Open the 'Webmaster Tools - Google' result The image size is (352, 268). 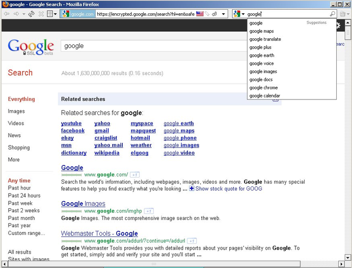(99, 234)
